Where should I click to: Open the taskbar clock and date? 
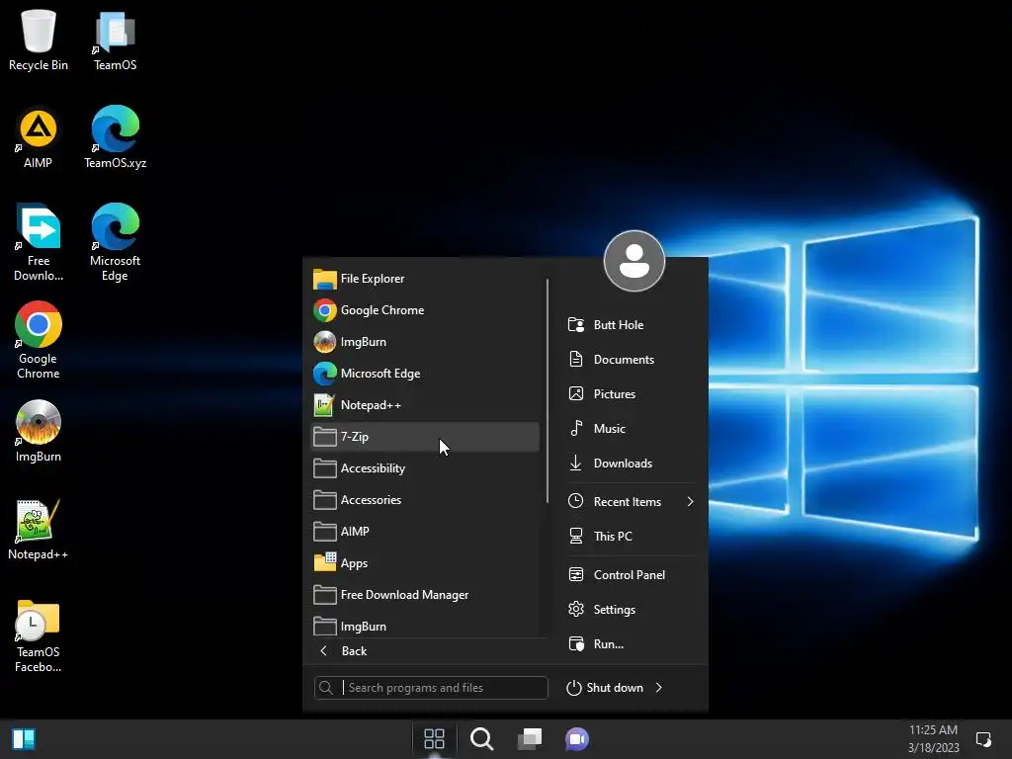point(933,739)
